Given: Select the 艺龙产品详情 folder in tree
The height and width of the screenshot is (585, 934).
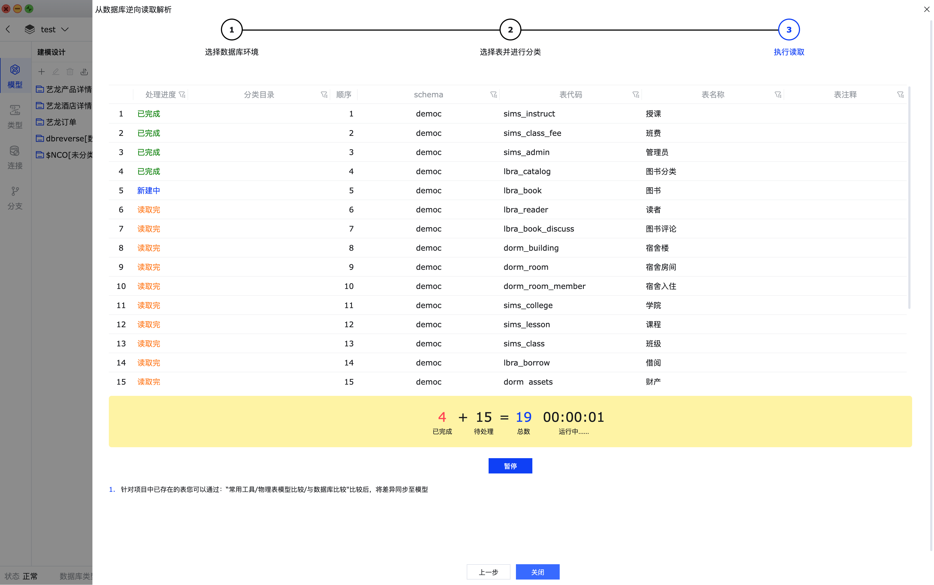Looking at the screenshot, I should 64,89.
